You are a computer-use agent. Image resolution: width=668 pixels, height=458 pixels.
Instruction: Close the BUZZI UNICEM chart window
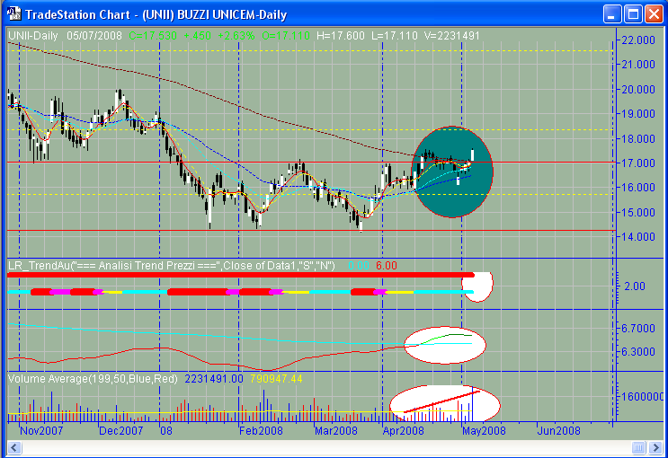pos(653,14)
